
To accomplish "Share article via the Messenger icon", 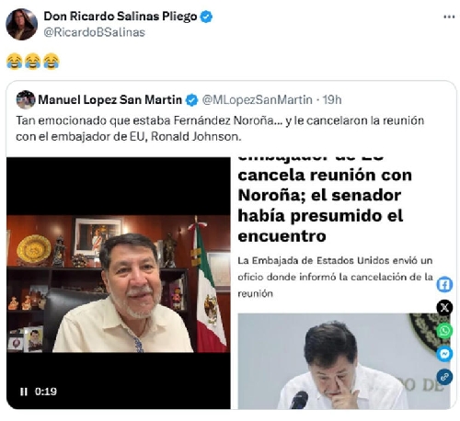I will 444,354.
